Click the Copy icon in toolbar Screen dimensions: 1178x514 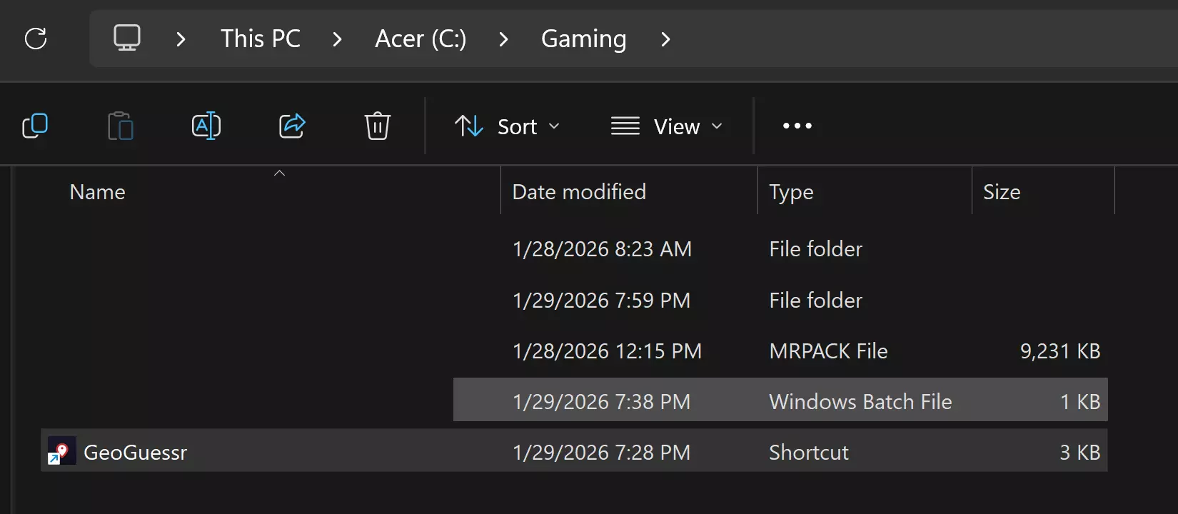click(35, 126)
